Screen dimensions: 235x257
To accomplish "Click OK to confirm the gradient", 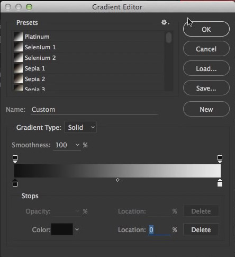I will pos(206,29).
